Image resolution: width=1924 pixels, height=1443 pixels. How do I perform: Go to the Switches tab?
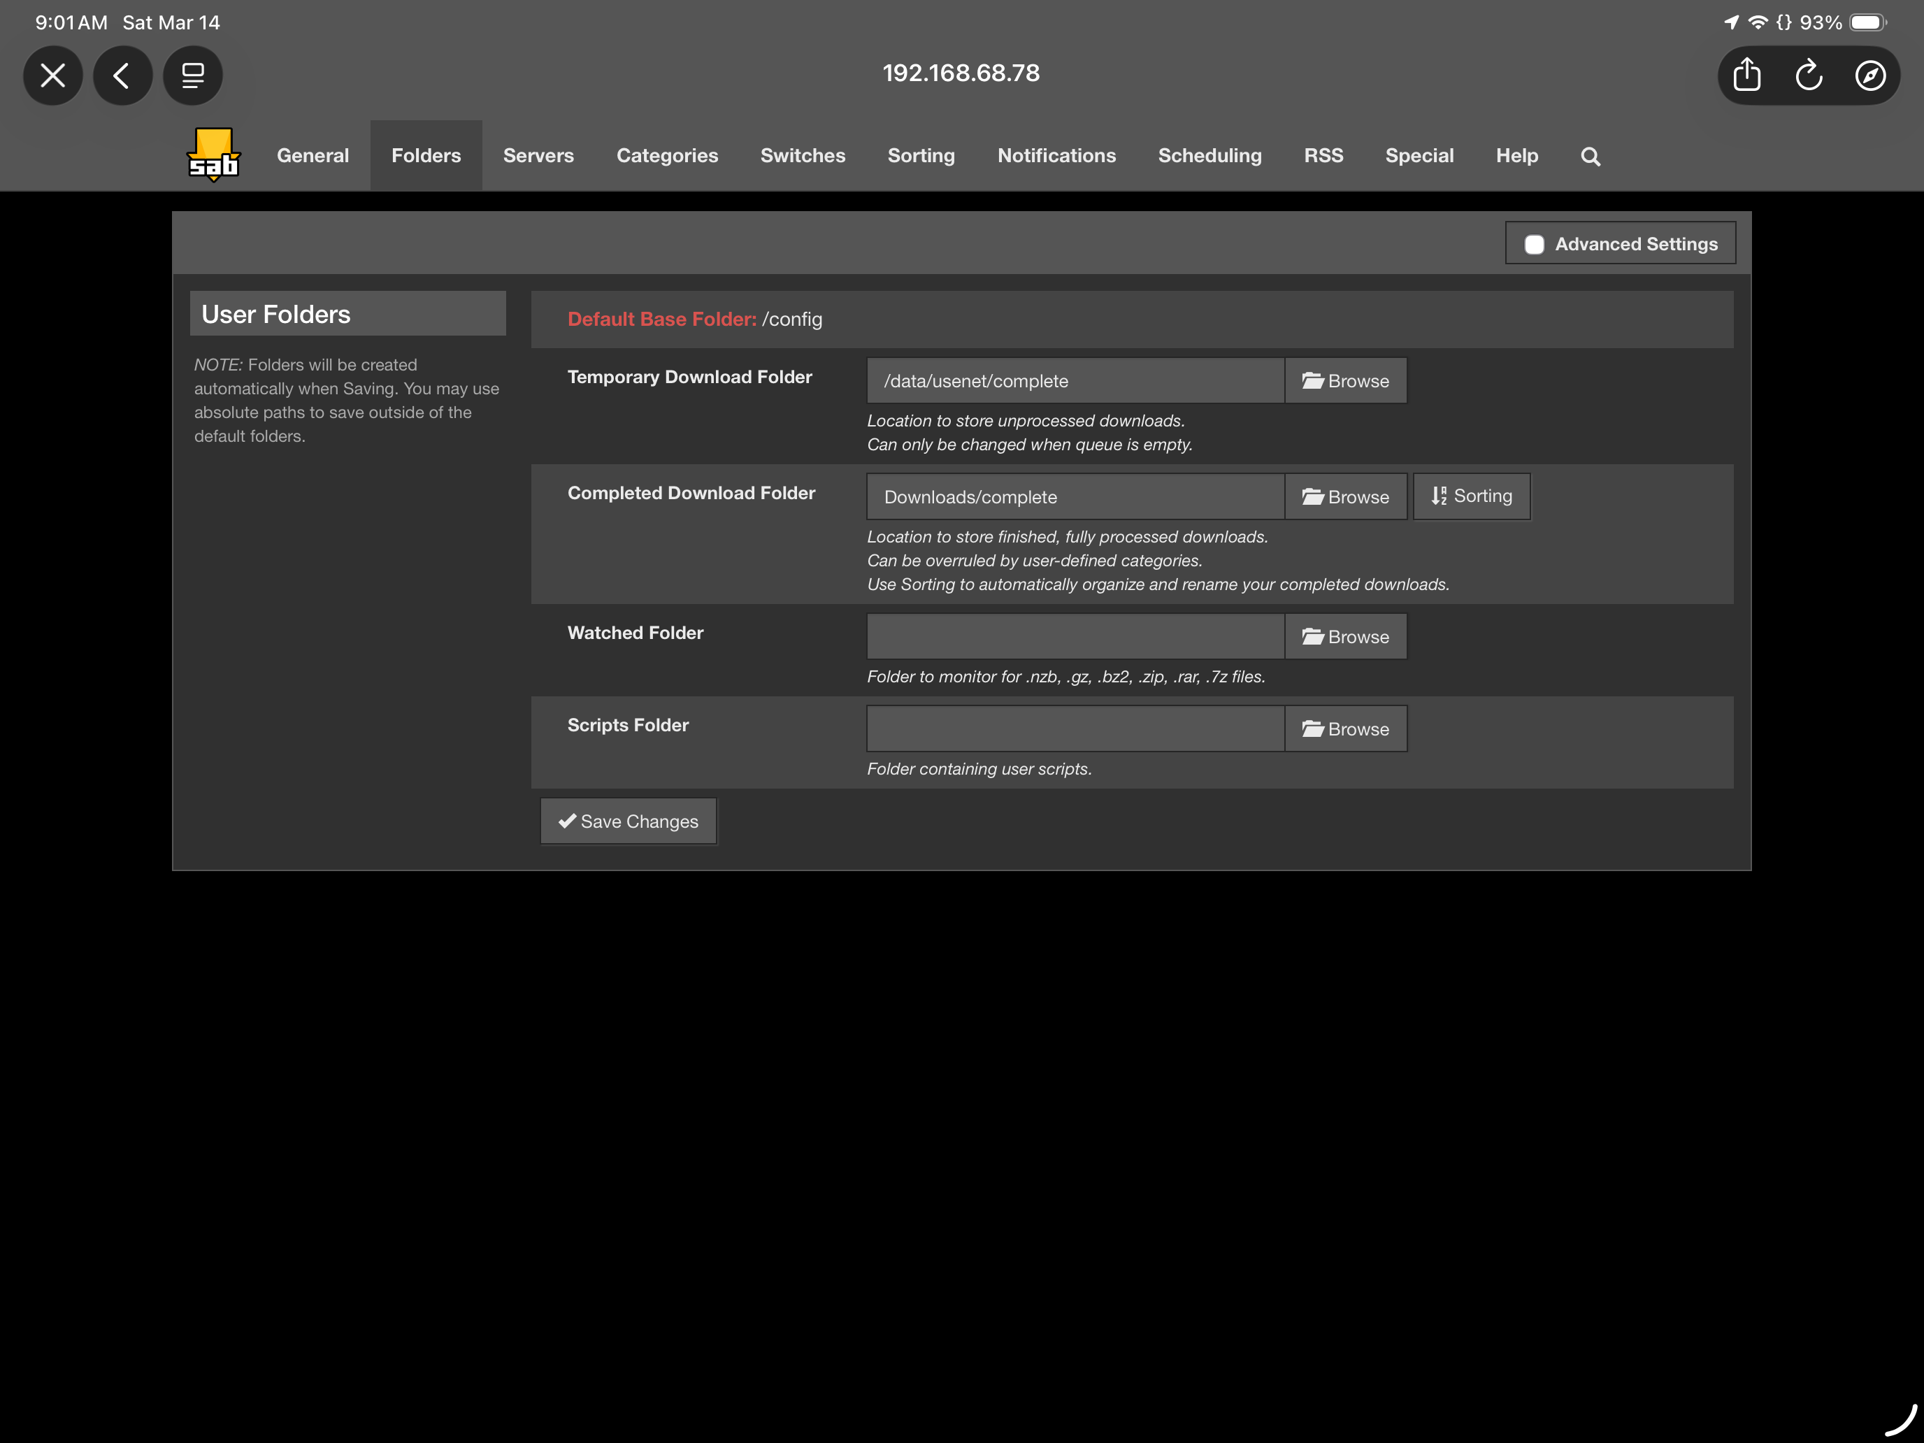click(x=803, y=156)
